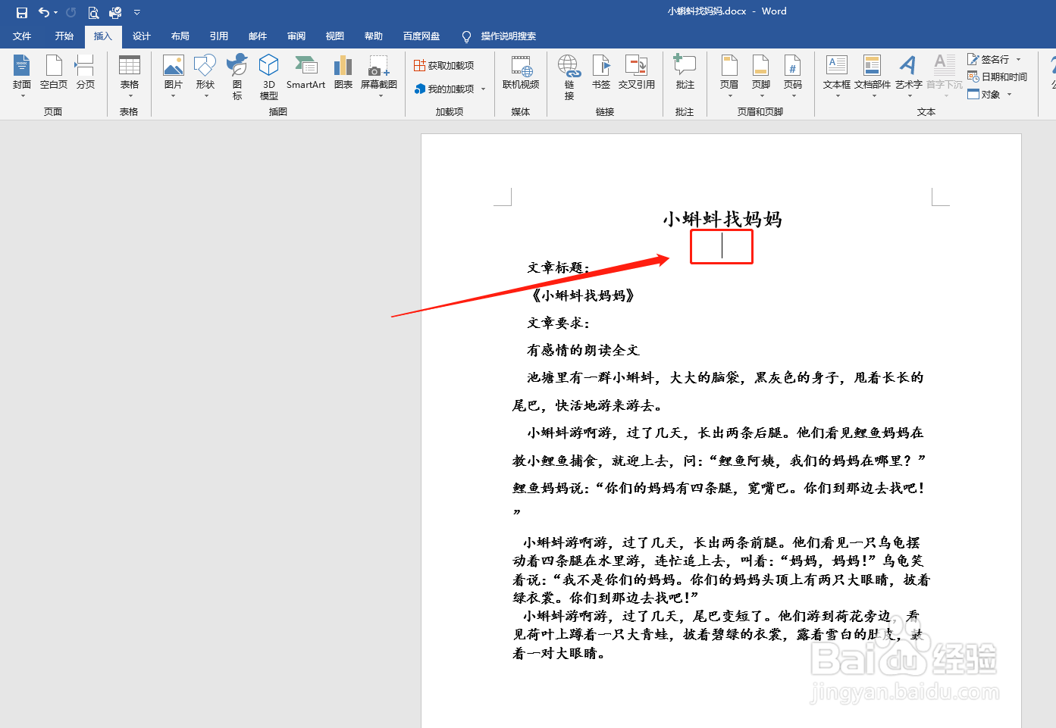Click the Save icon in title bar

tap(22, 12)
